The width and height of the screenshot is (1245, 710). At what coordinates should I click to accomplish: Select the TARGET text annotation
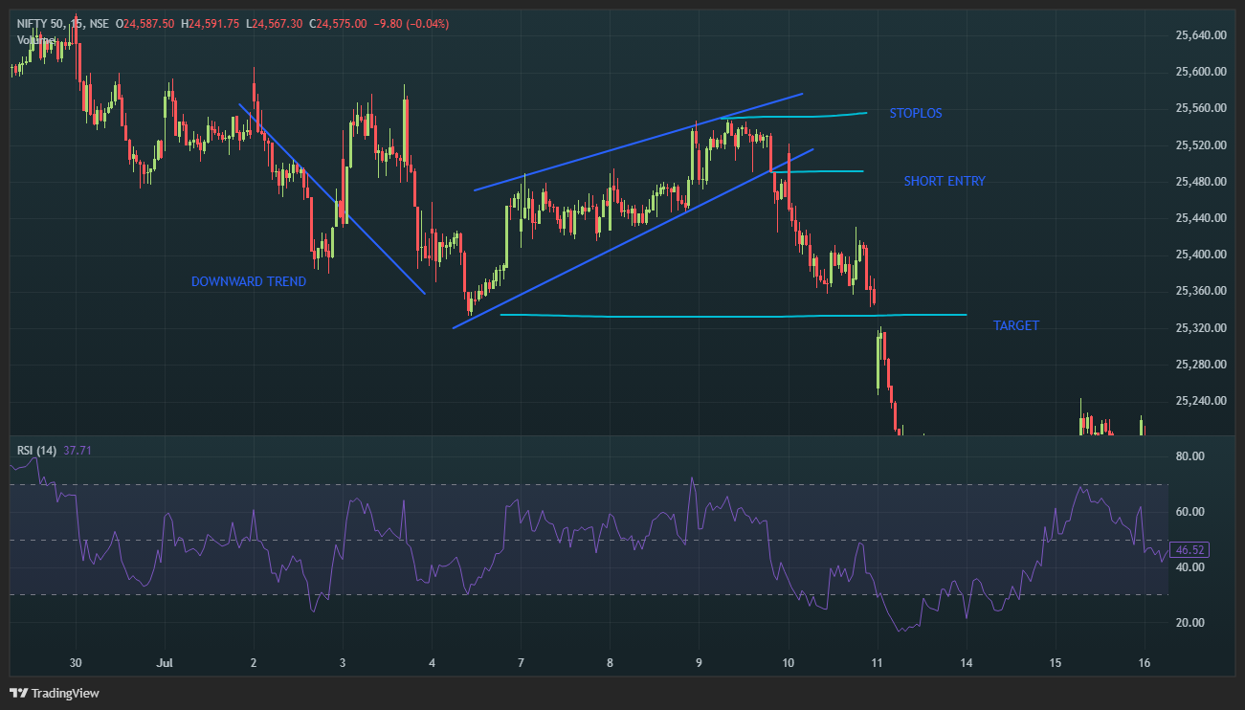click(x=1015, y=326)
